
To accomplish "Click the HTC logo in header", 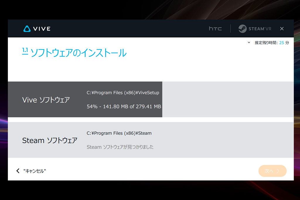I will pyautogui.click(x=215, y=28).
